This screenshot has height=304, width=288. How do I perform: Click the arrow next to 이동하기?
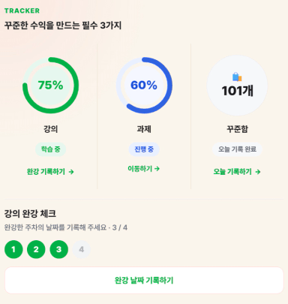point(157,169)
